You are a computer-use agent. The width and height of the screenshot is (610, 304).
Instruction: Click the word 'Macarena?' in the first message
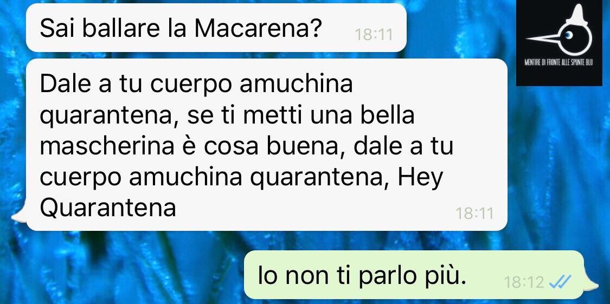[257, 28]
